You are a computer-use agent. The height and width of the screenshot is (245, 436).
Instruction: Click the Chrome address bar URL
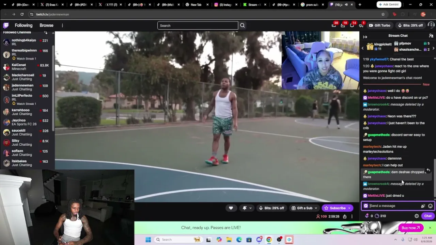(52, 14)
